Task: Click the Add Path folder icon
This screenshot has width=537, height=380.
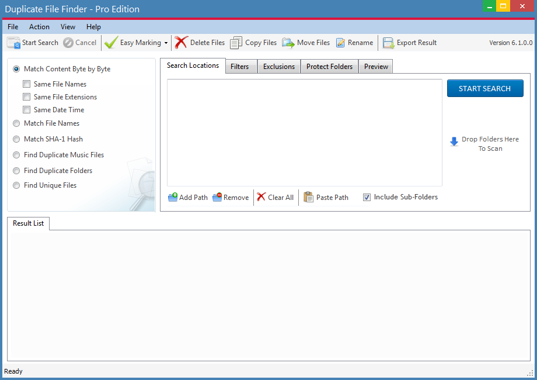Action: point(173,197)
